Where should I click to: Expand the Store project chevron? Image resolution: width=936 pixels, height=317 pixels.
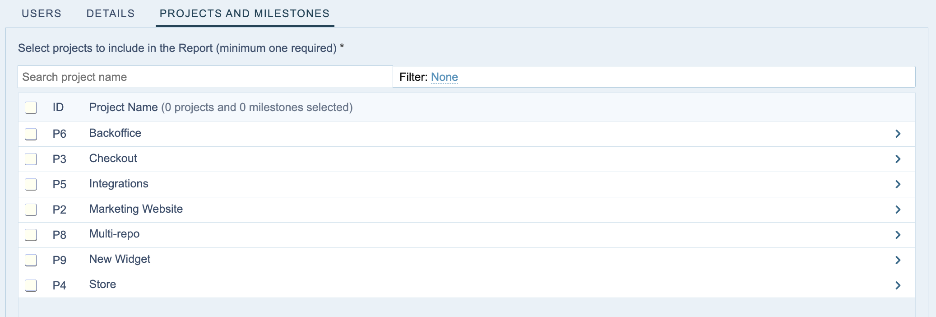pos(898,285)
